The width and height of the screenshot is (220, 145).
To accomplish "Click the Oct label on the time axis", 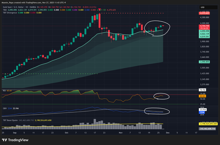I will click(67, 133).
